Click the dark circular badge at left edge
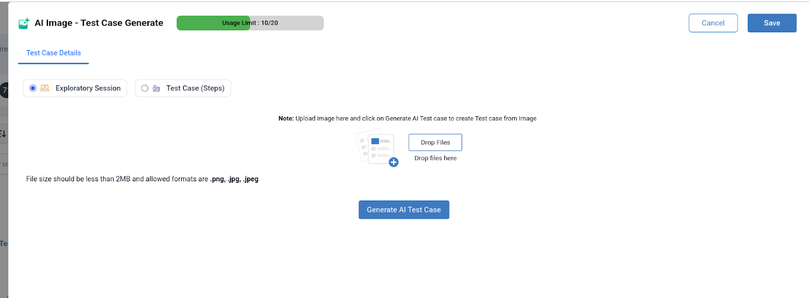 [4, 90]
